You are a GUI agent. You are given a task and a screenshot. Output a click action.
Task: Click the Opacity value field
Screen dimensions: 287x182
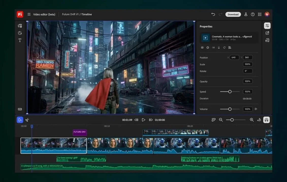point(247,81)
